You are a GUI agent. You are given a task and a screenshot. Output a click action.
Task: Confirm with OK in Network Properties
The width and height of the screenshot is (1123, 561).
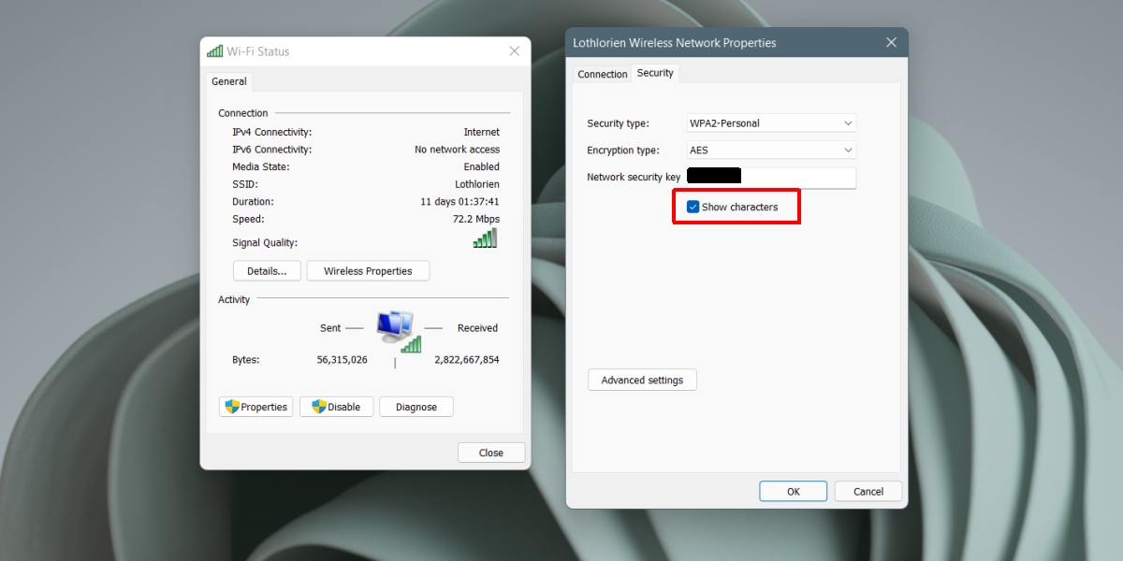point(793,491)
